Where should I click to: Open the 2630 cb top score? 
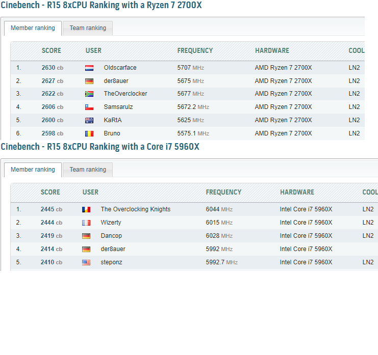pos(53,68)
